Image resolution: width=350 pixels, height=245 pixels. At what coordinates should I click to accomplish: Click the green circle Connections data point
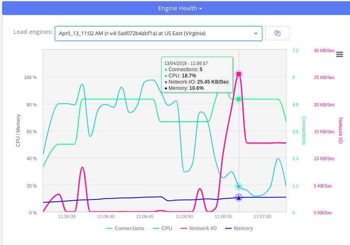tap(239, 99)
